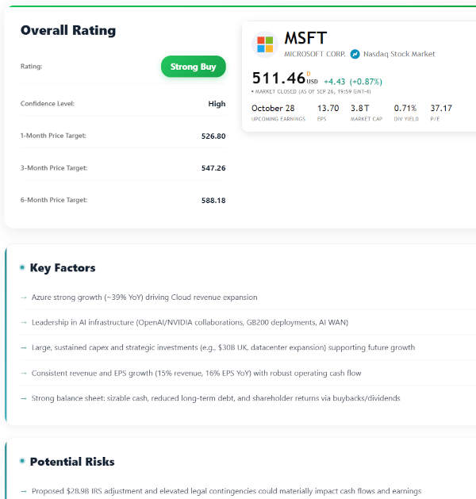Screen dimensions: 476x499
Task: Click the 37.17 P/E ratio value
Action: (x=441, y=108)
